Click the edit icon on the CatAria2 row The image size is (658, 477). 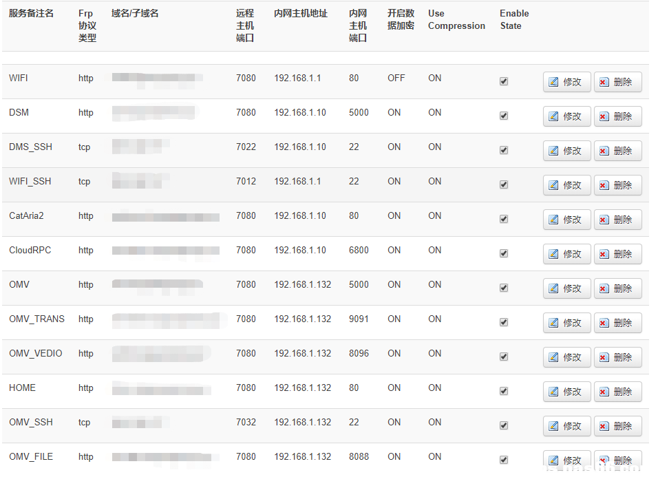click(x=555, y=219)
